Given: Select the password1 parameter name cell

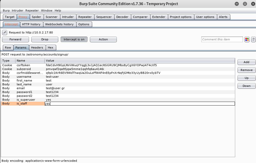Looking at the screenshot, I should pyautogui.click(x=30, y=92).
